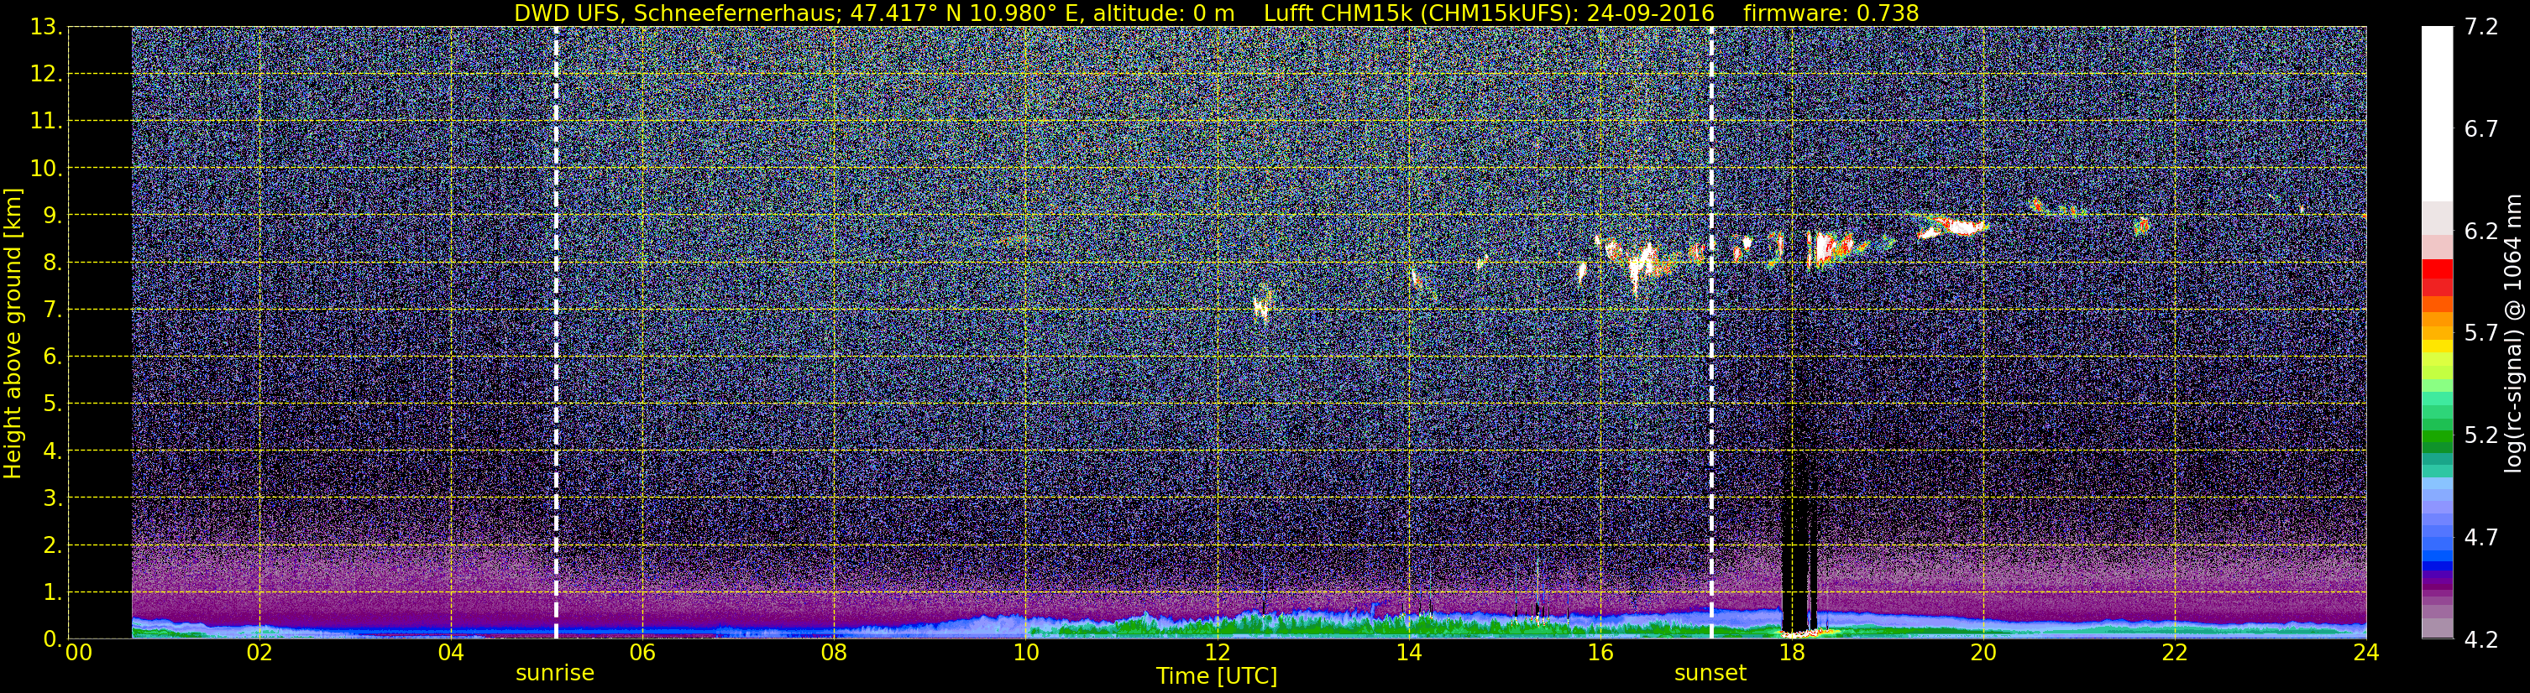Viewport: 2530px width, 693px height.
Task: Click the colorbar value '5.2'
Action: [x=2480, y=435]
